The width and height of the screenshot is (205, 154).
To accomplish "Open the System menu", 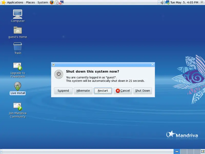I will (x=43, y=3).
